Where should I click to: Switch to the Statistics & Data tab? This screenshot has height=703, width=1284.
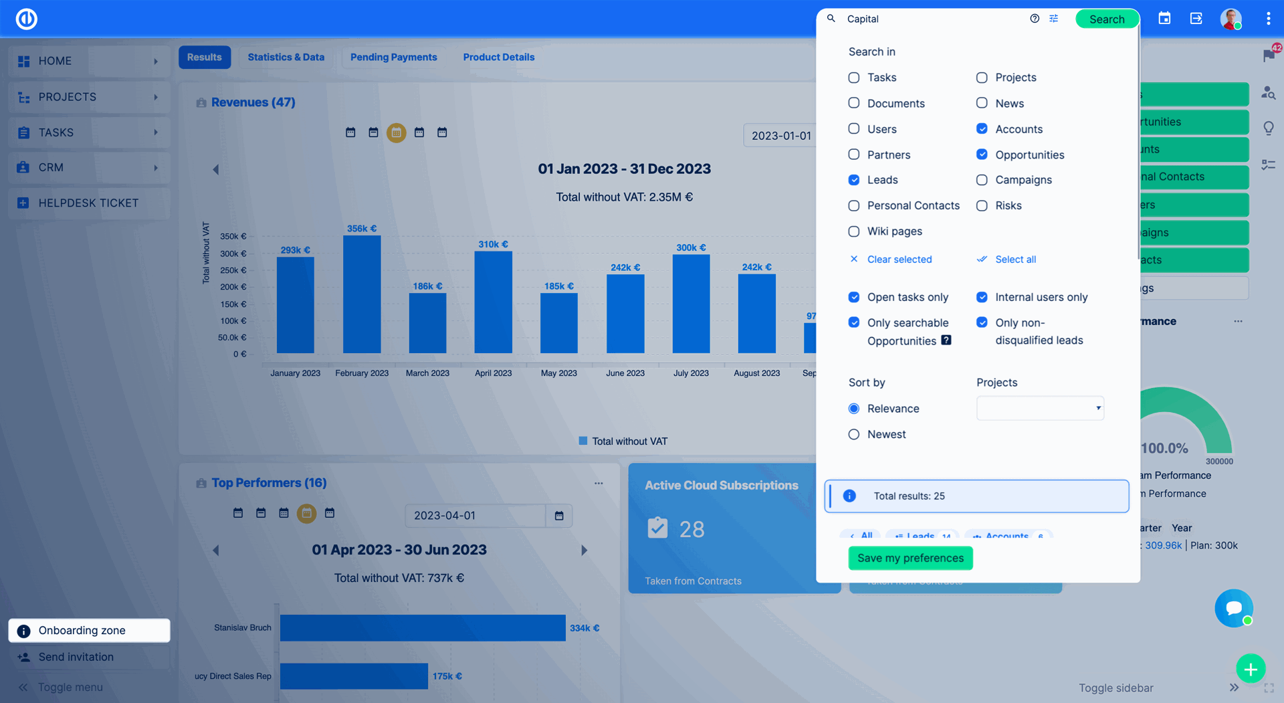point(286,58)
